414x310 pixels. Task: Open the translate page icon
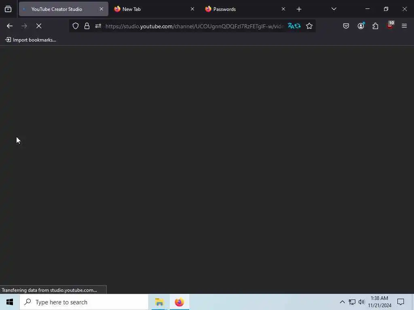point(294,26)
